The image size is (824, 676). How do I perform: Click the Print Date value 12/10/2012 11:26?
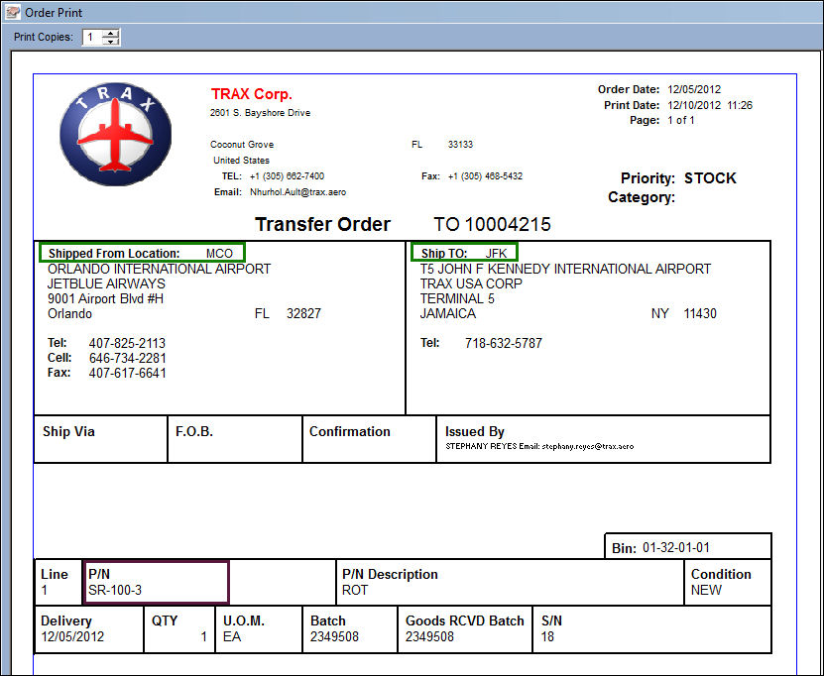[x=710, y=105]
